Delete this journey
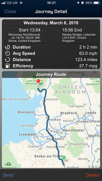This screenshot has height=181, width=102. tap(92, 175)
